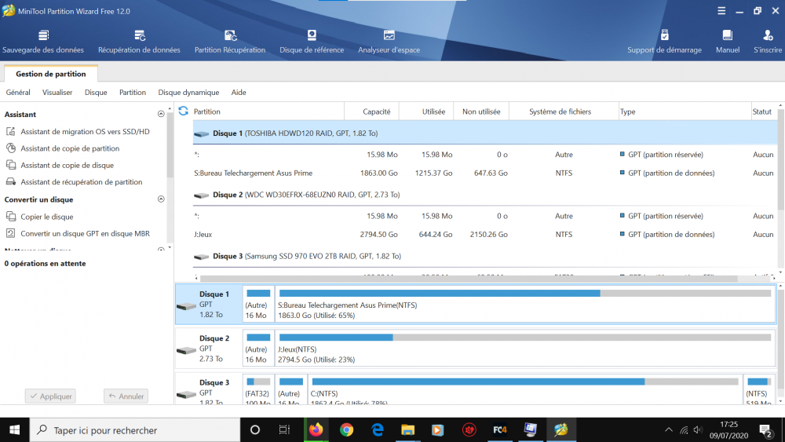Launch Récupération de données tool

coord(139,42)
